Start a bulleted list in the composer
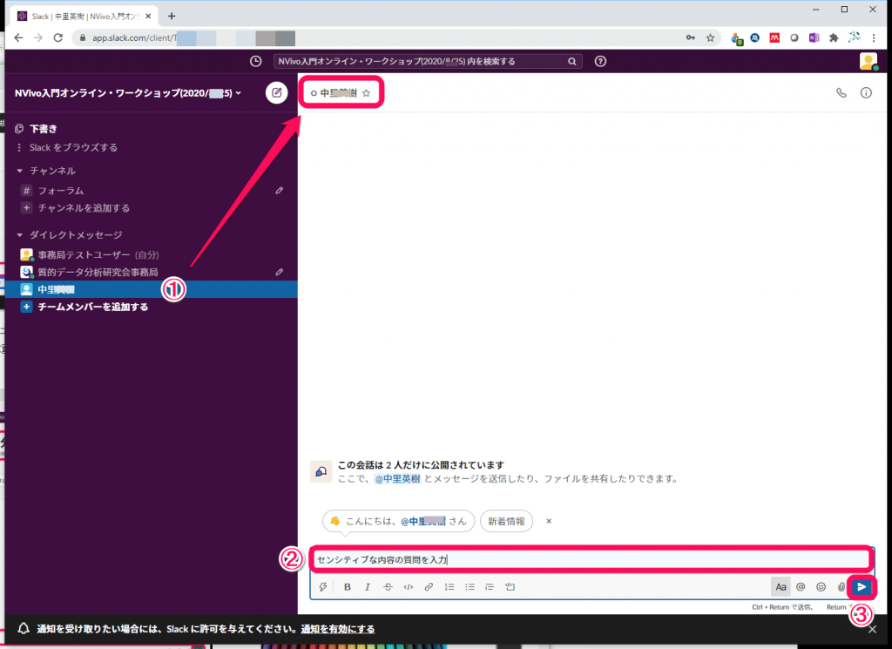This screenshot has width=892, height=649. [470, 587]
